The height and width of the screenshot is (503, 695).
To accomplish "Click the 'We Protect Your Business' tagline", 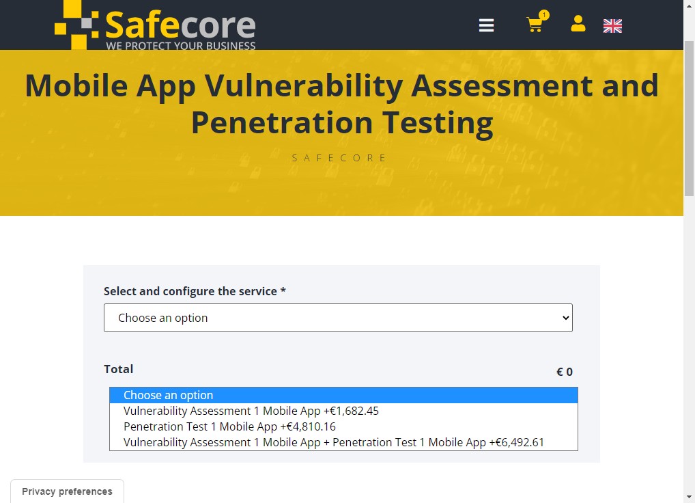I will point(181,45).
